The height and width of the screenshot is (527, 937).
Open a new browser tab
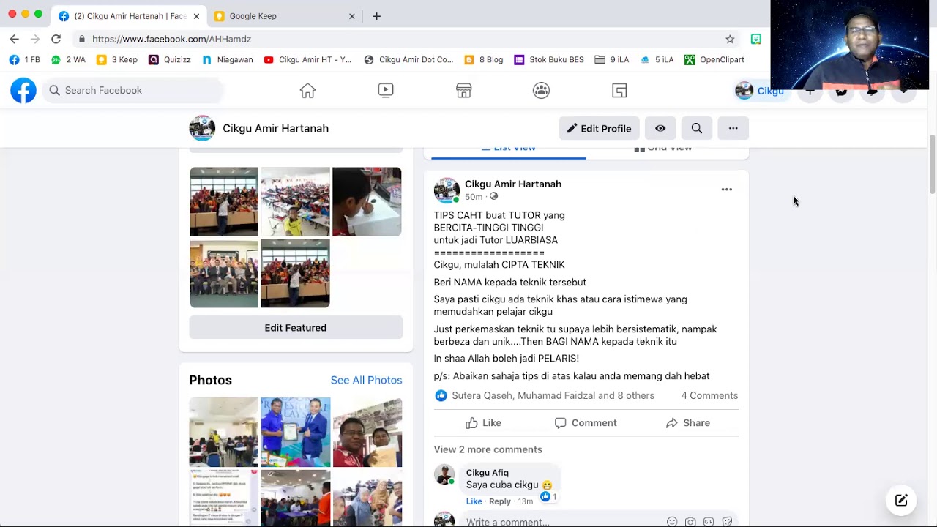tap(376, 15)
